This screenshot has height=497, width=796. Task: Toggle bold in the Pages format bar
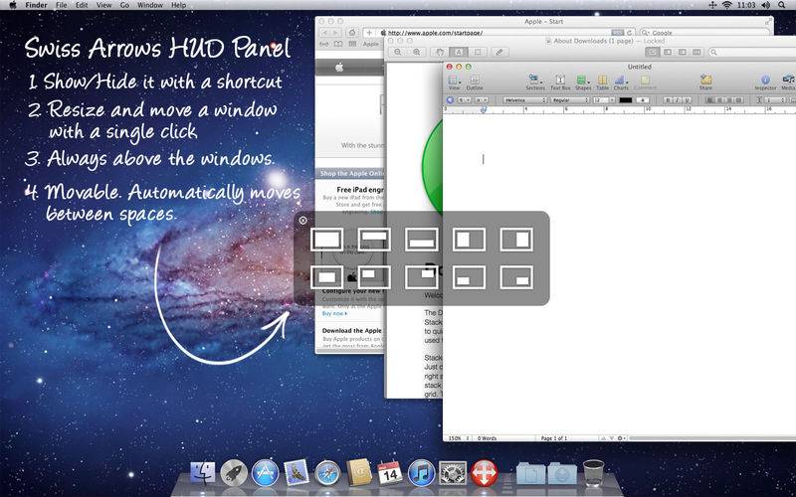tap(668, 100)
